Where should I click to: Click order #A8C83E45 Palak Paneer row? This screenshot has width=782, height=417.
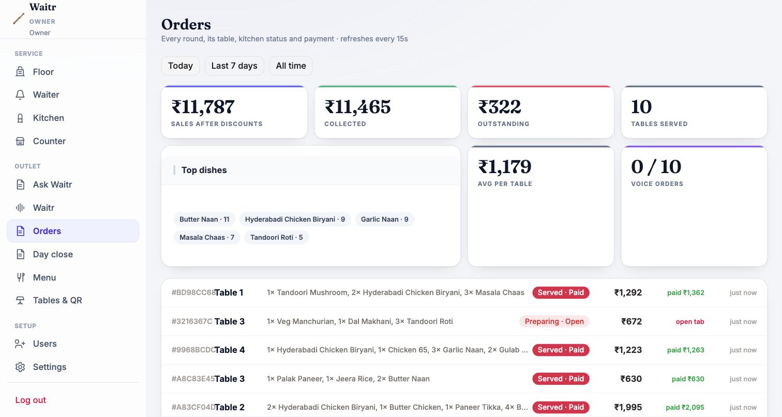(x=464, y=379)
